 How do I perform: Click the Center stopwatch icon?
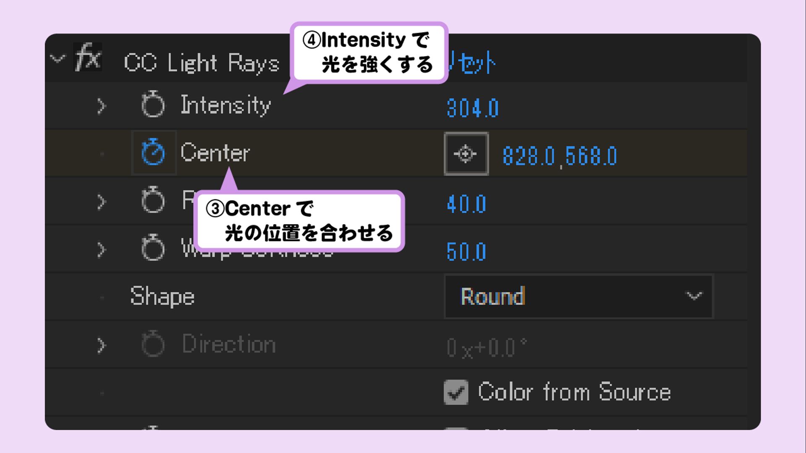coord(153,152)
